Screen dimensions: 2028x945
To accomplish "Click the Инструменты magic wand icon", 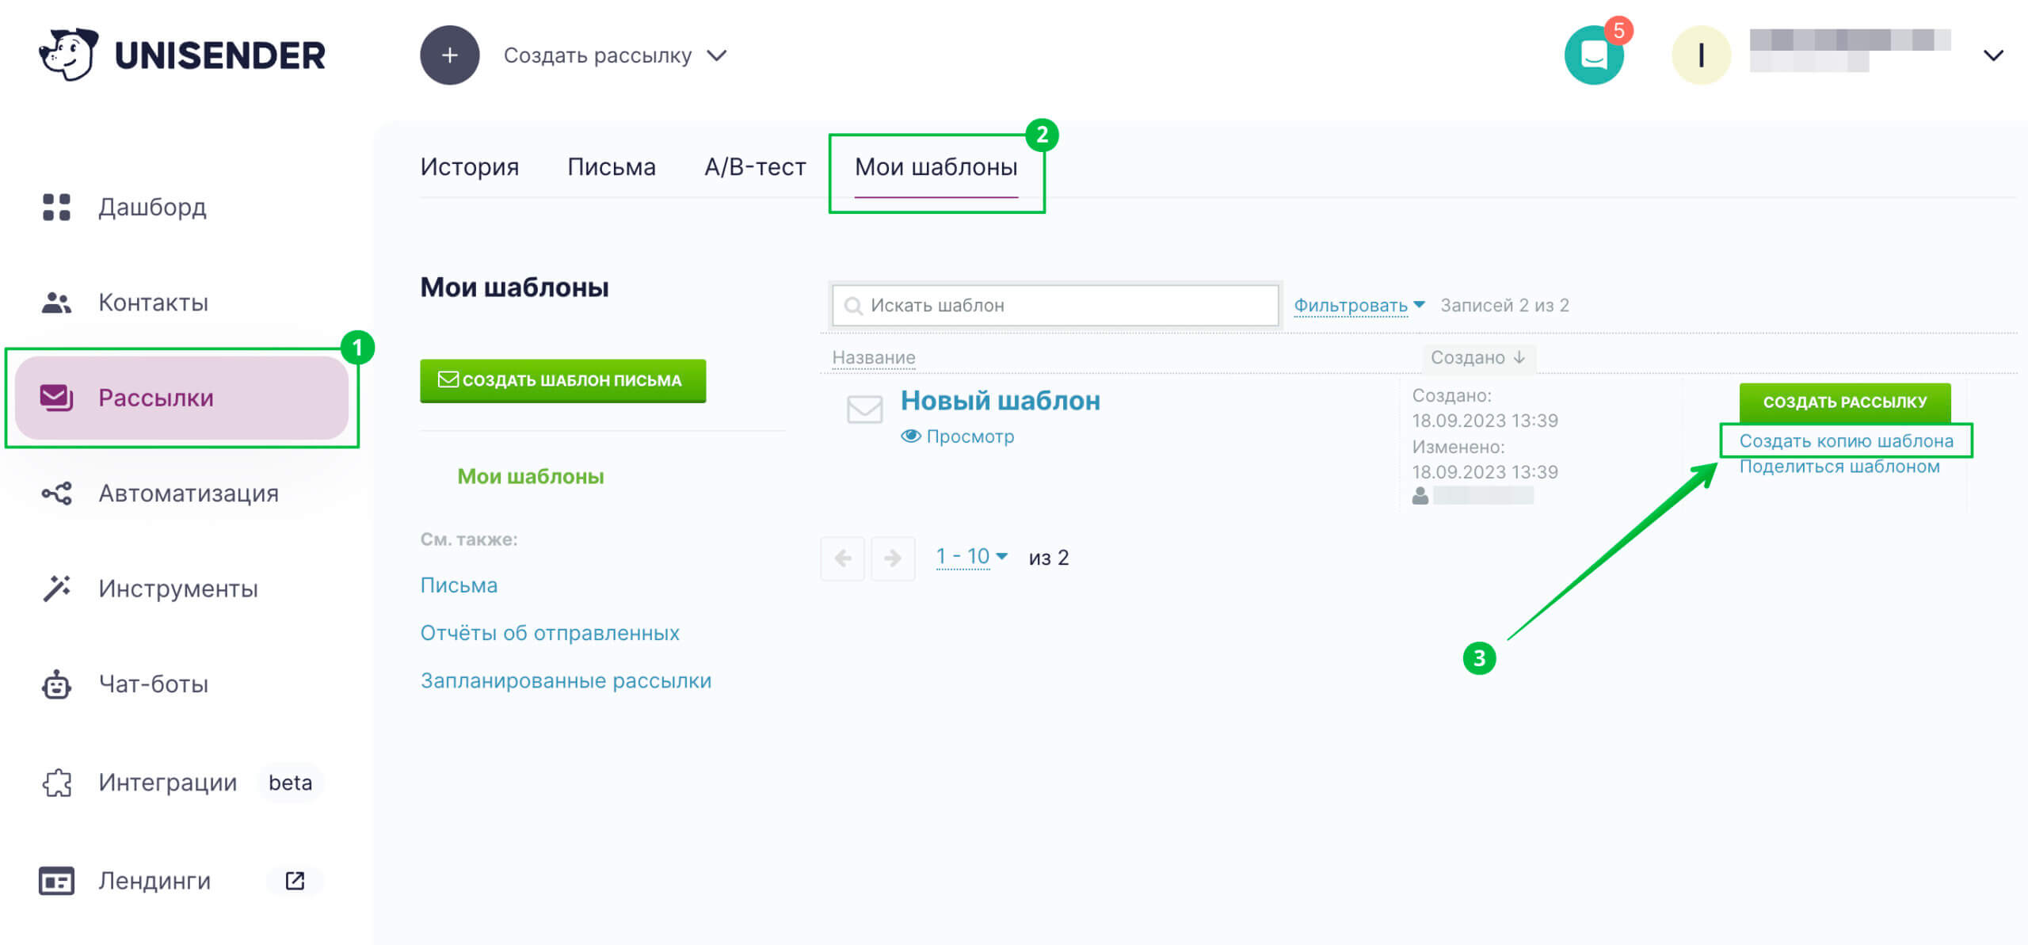I will click(56, 589).
